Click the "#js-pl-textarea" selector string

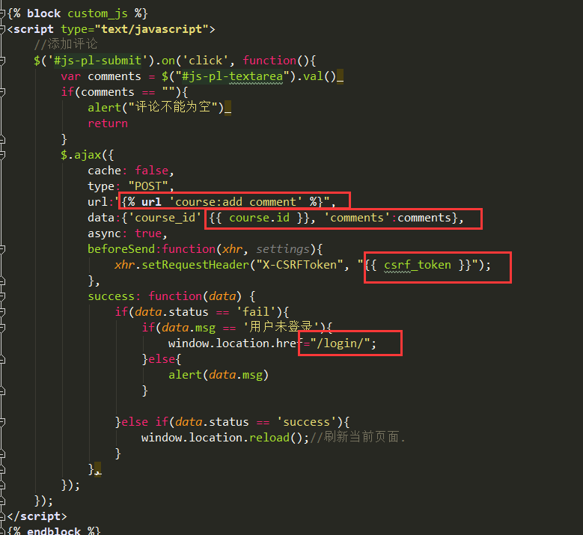point(232,76)
